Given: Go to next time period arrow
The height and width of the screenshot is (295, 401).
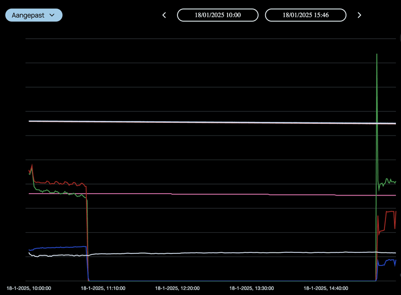Looking at the screenshot, I should [359, 16].
